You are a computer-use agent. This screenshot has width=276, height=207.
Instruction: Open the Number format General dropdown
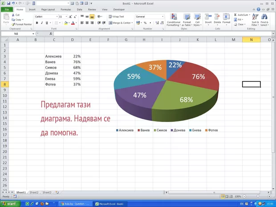click(162, 16)
